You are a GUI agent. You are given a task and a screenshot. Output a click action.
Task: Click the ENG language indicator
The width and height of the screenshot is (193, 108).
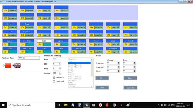[x=173, y=105]
